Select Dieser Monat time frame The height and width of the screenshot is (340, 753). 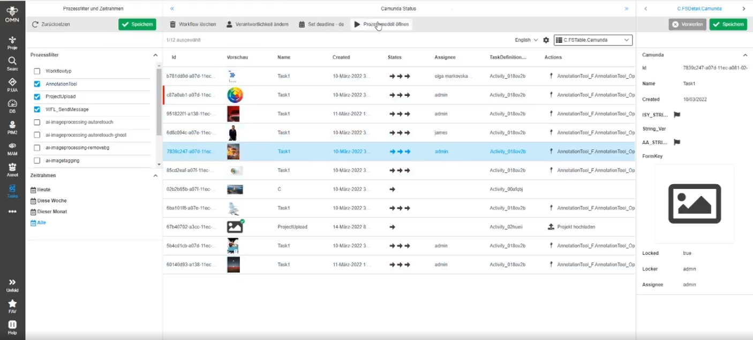pos(49,211)
